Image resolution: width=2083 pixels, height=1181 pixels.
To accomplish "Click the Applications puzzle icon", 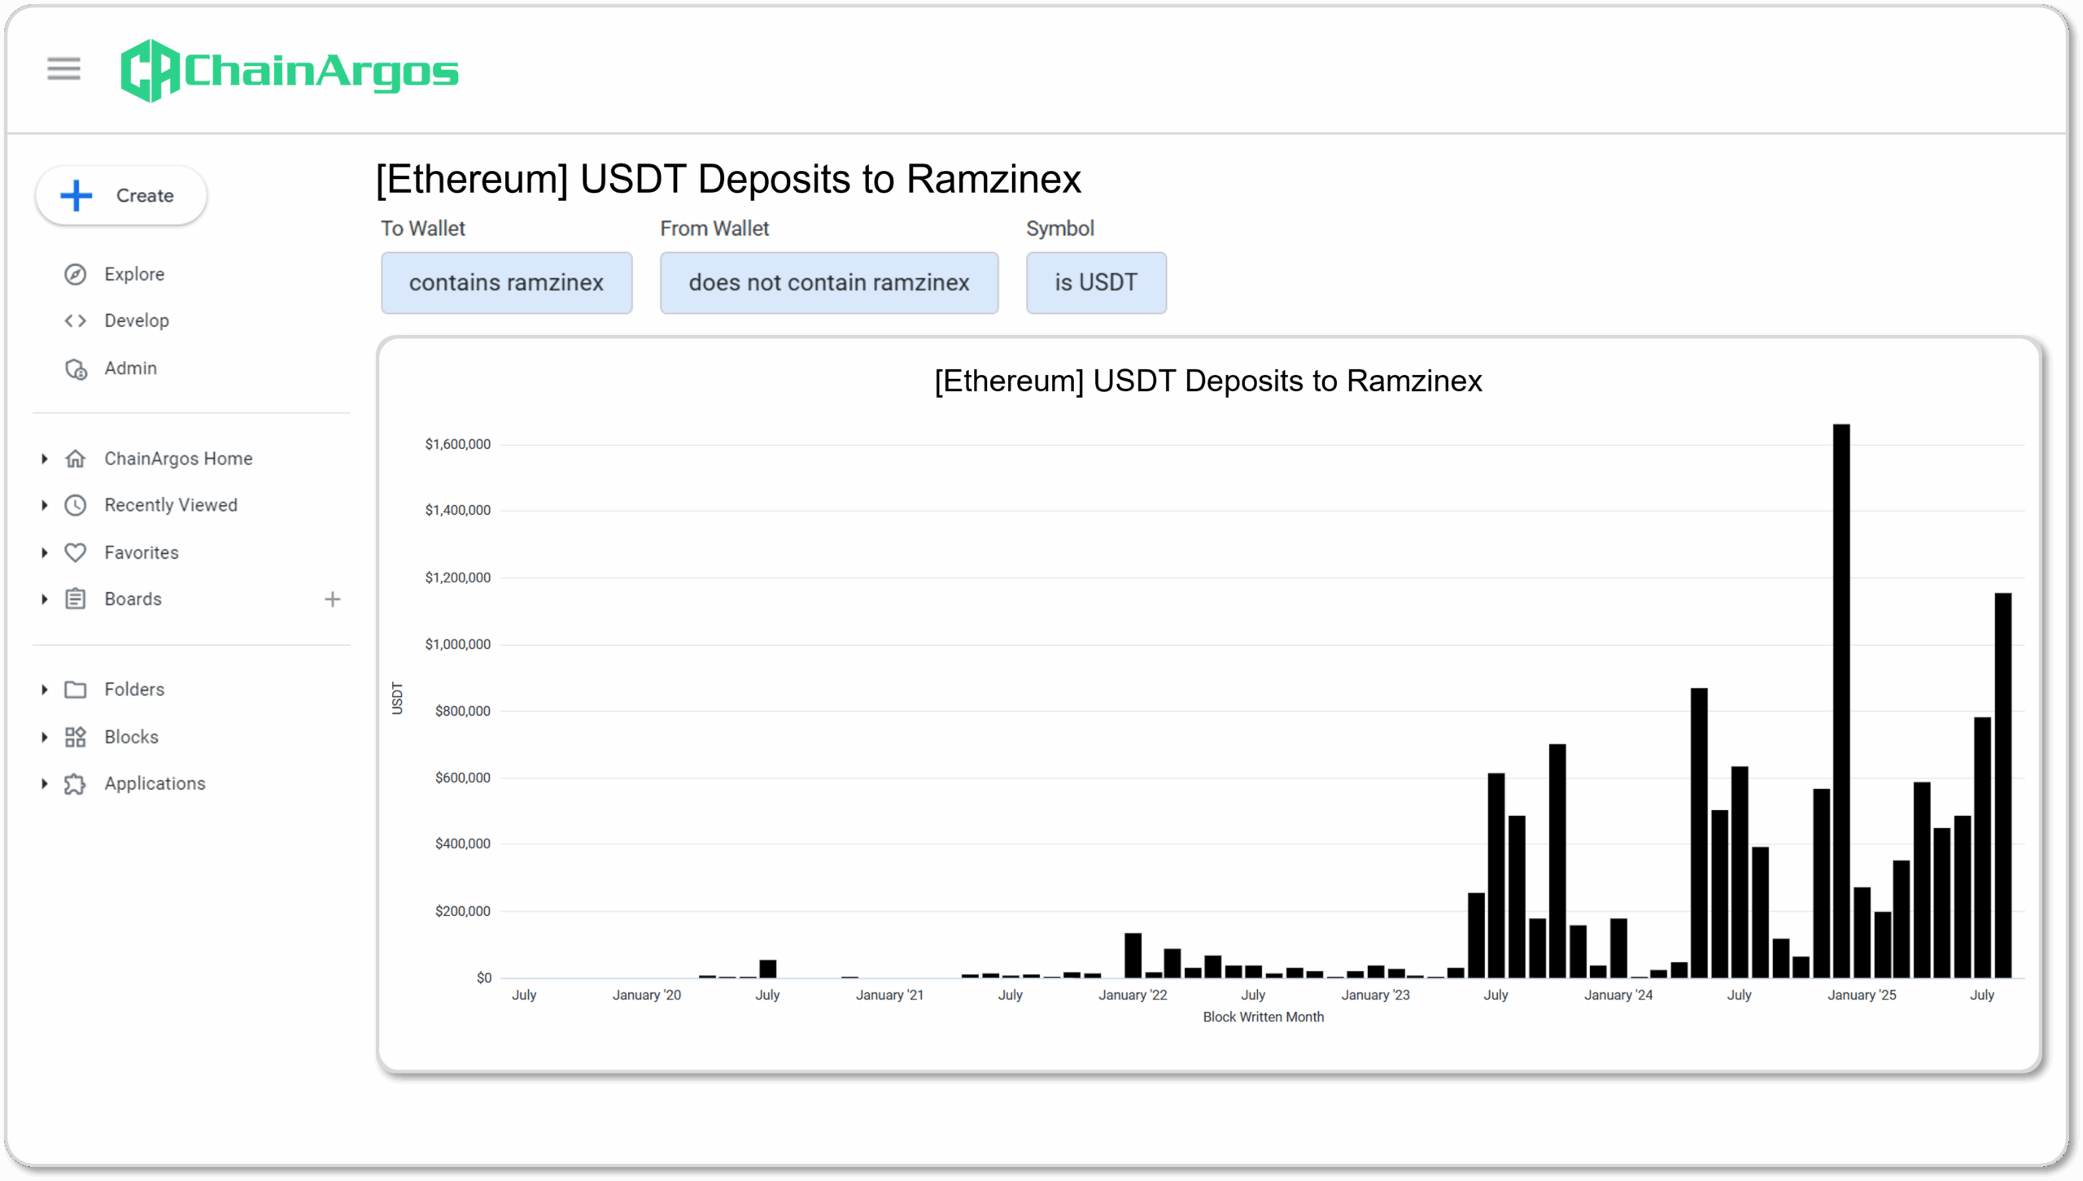I will [x=76, y=785].
